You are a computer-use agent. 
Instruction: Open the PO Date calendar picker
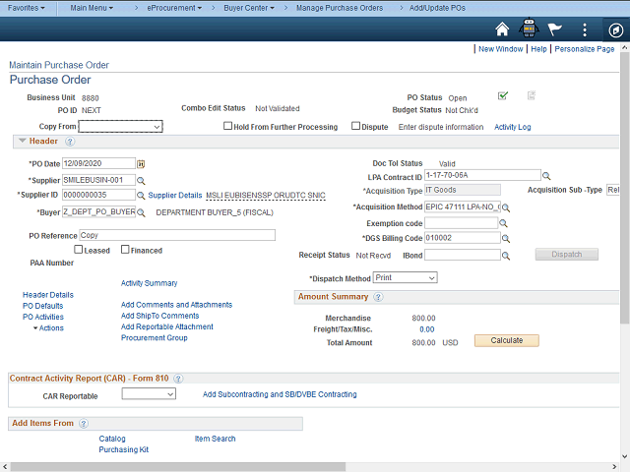(x=140, y=163)
